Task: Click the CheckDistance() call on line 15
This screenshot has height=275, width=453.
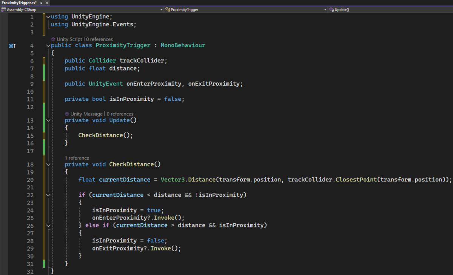Action: point(104,135)
